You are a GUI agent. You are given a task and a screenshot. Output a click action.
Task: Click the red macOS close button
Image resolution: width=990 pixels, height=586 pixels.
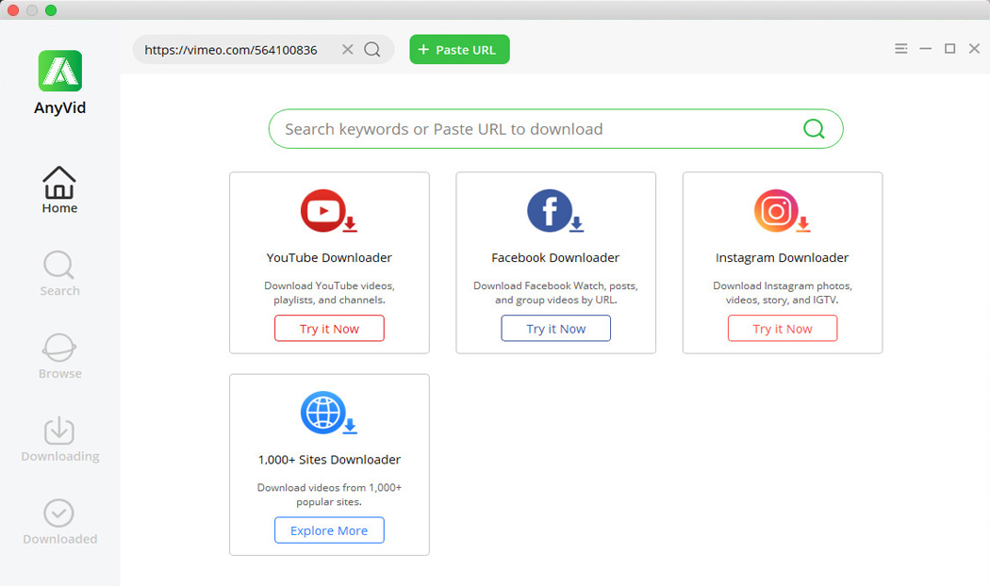(x=13, y=10)
